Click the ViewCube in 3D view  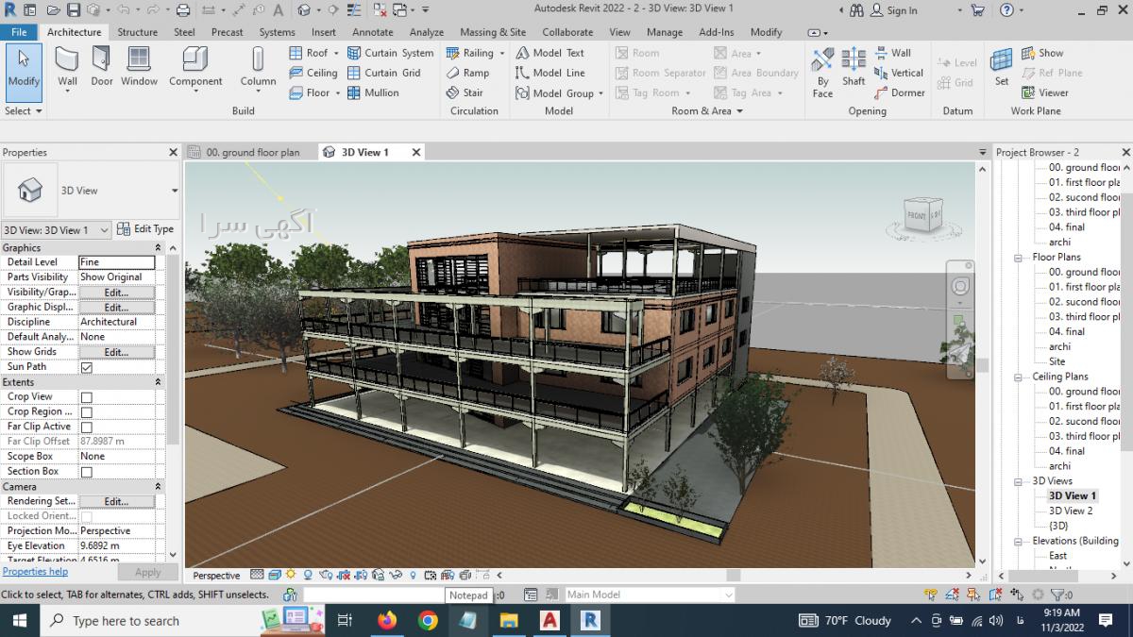point(922,216)
